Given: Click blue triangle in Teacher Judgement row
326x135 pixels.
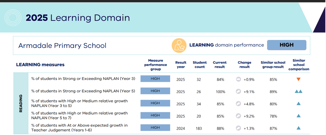Looking at the screenshot, I should click(x=298, y=128).
